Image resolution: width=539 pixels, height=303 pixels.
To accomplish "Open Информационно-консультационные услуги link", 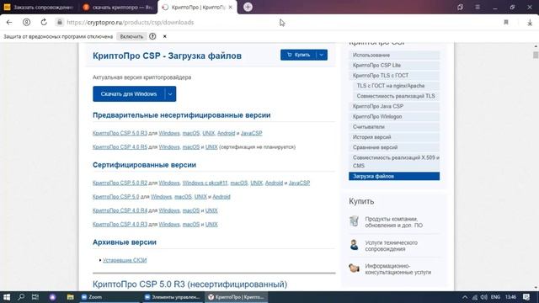I will tap(398, 269).
